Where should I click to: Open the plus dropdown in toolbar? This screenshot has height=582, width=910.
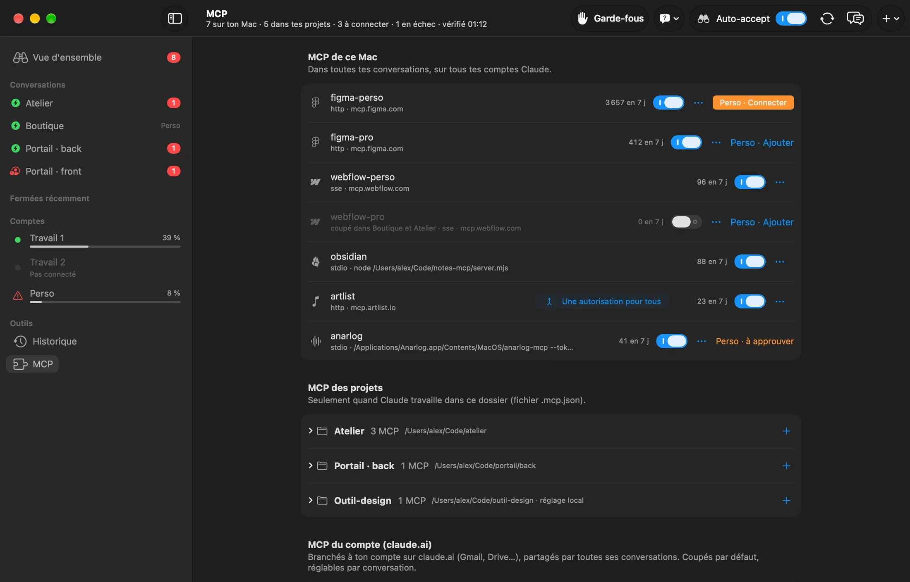pos(891,18)
